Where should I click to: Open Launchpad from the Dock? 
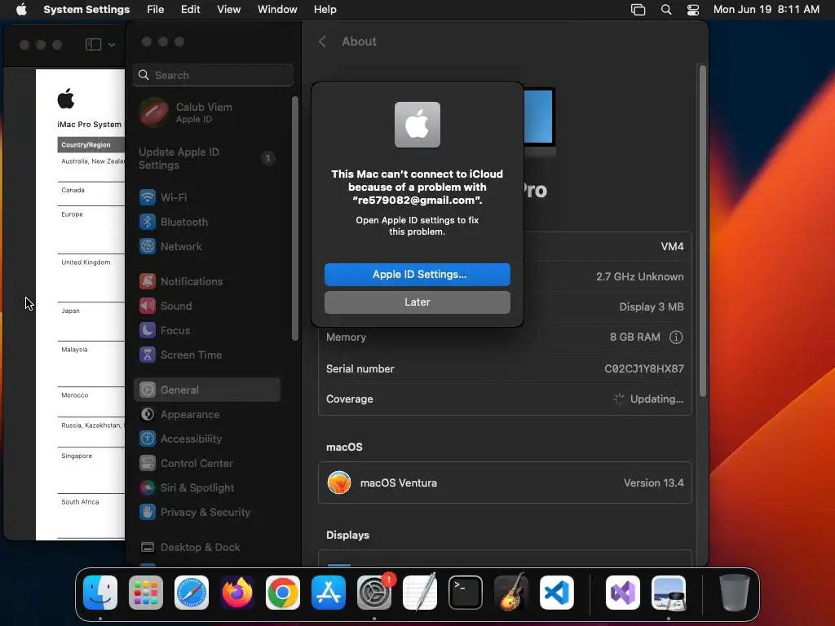tap(146, 593)
